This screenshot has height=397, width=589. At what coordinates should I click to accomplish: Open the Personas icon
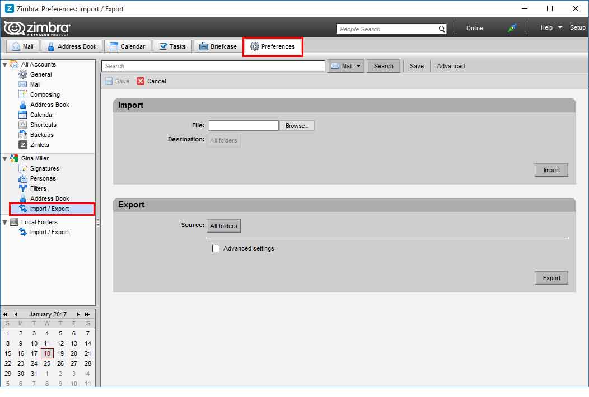point(23,178)
